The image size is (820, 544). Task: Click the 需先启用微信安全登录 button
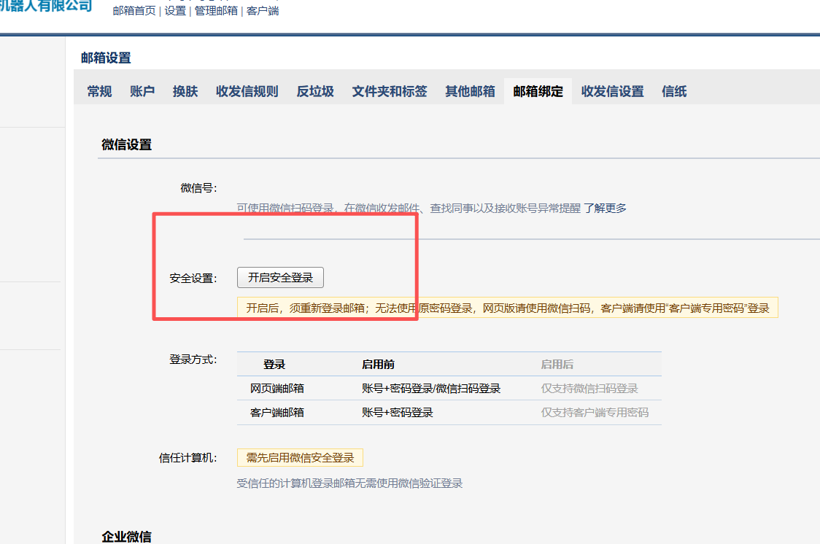(300, 457)
